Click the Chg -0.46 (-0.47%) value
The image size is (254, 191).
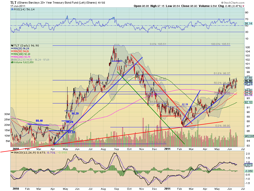[x=230, y=6]
